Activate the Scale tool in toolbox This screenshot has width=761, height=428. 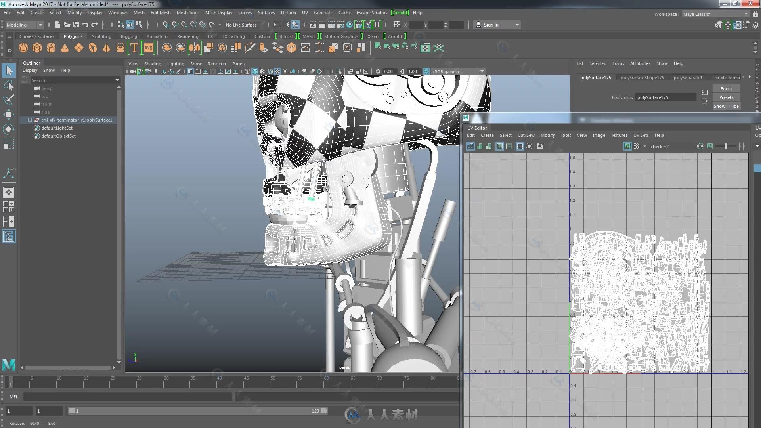[x=9, y=144]
